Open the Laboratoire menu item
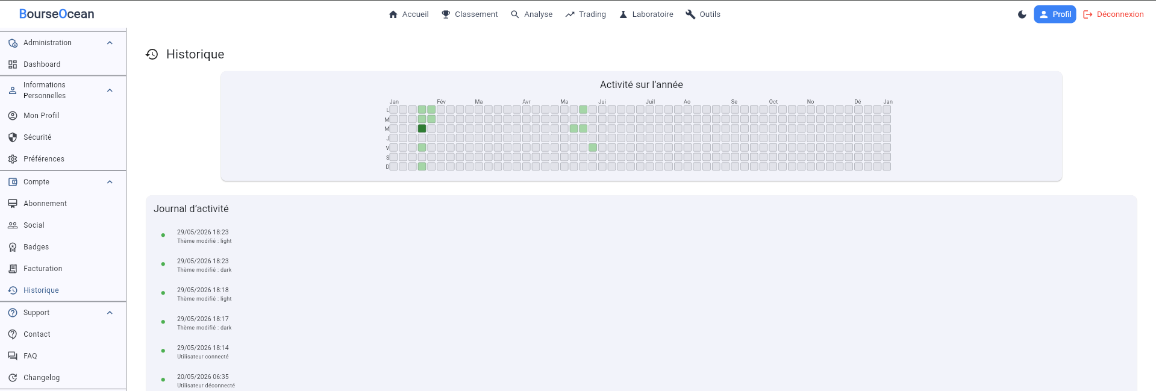This screenshot has width=1156, height=391. pyautogui.click(x=646, y=14)
